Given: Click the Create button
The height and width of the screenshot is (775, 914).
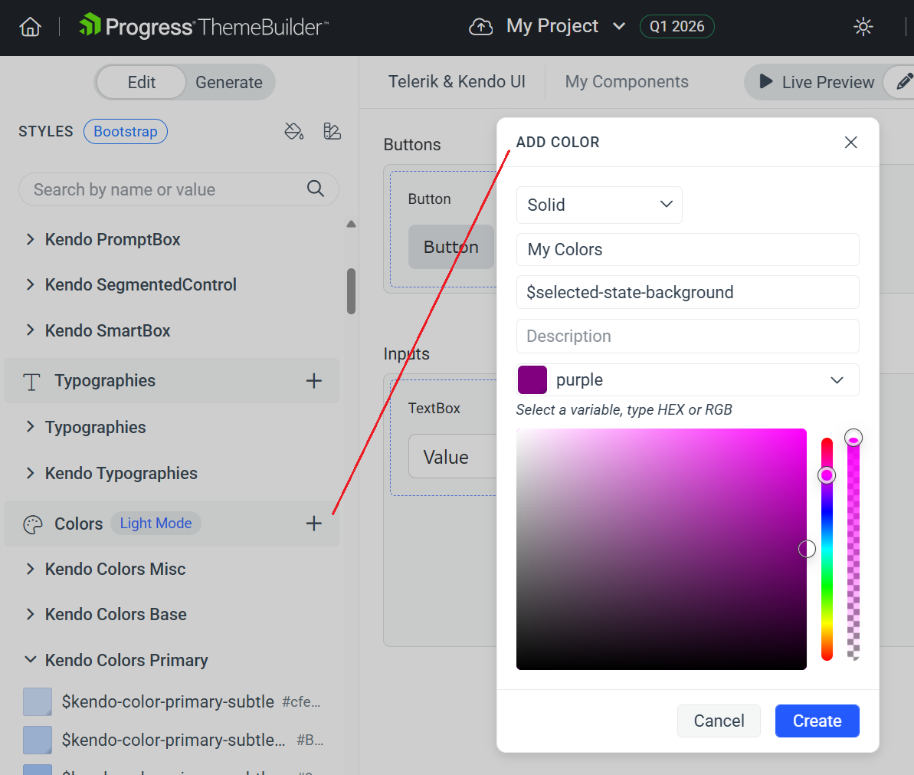Looking at the screenshot, I should [817, 721].
